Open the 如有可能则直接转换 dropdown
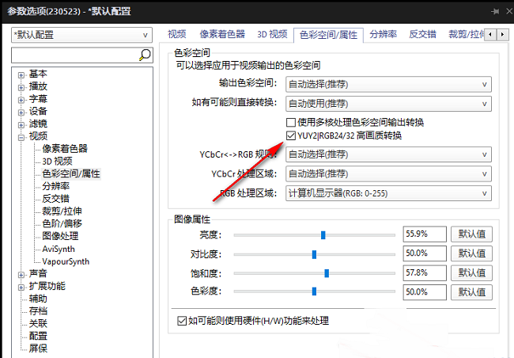 [x=388, y=104]
